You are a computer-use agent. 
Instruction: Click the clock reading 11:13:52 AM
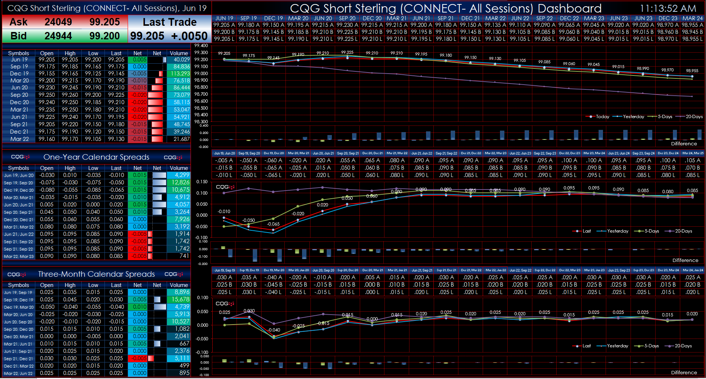[668, 8]
